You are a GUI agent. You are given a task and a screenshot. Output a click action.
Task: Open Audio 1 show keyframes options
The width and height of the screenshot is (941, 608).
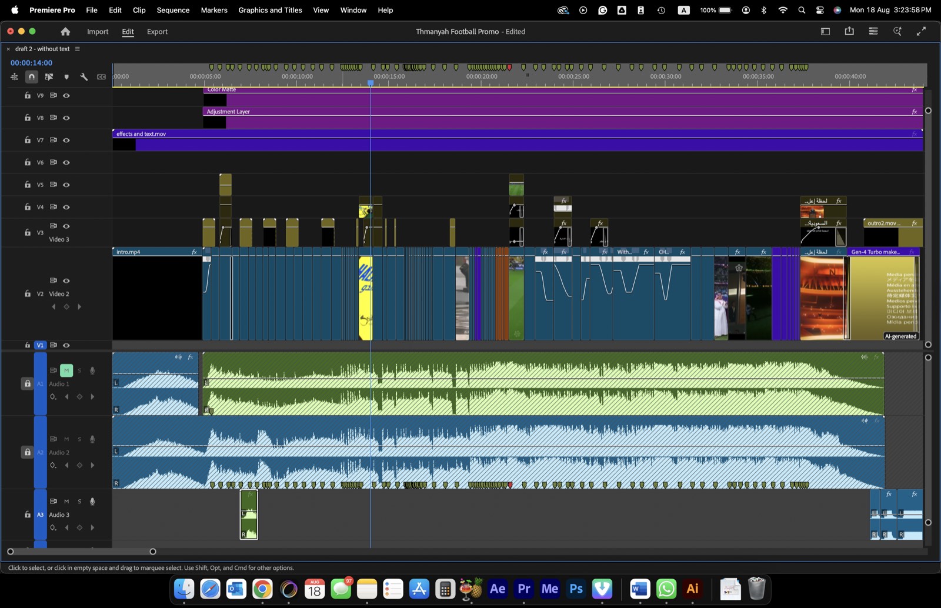[x=54, y=397]
